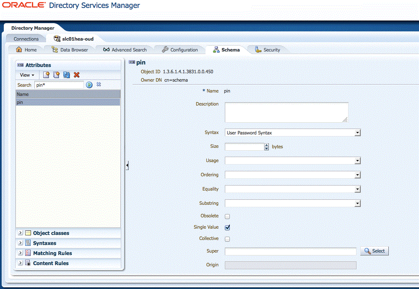Click the Attributes panel header icon

point(20,65)
